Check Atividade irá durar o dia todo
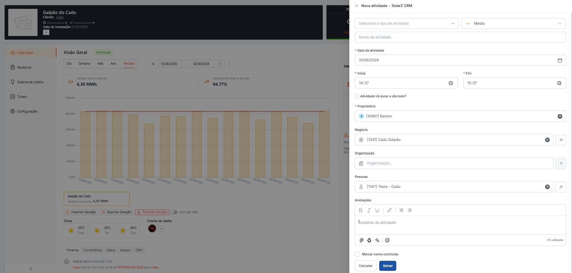Image resolution: width=572 pixels, height=273 pixels. pyautogui.click(x=357, y=96)
